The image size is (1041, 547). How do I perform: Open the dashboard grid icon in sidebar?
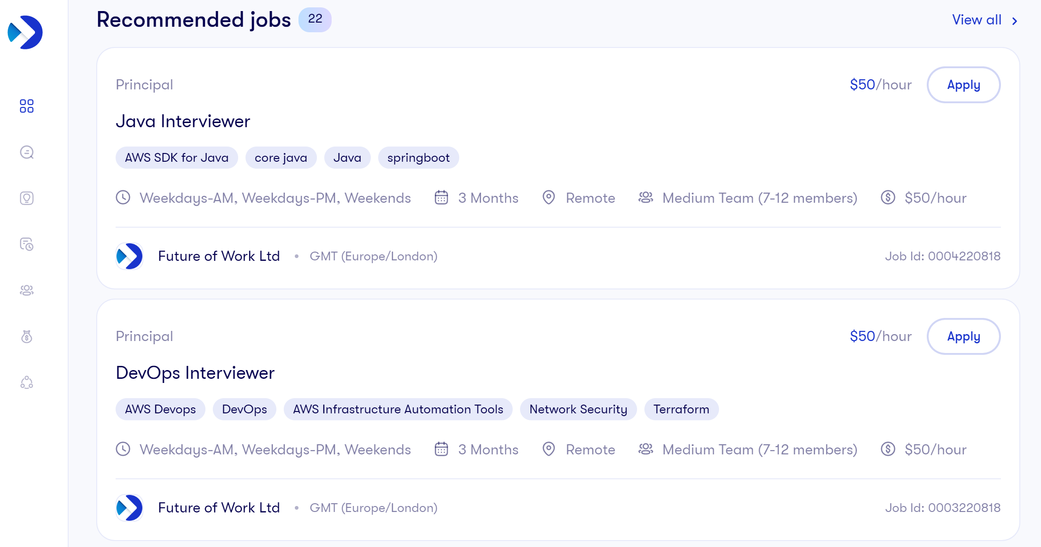coord(27,106)
